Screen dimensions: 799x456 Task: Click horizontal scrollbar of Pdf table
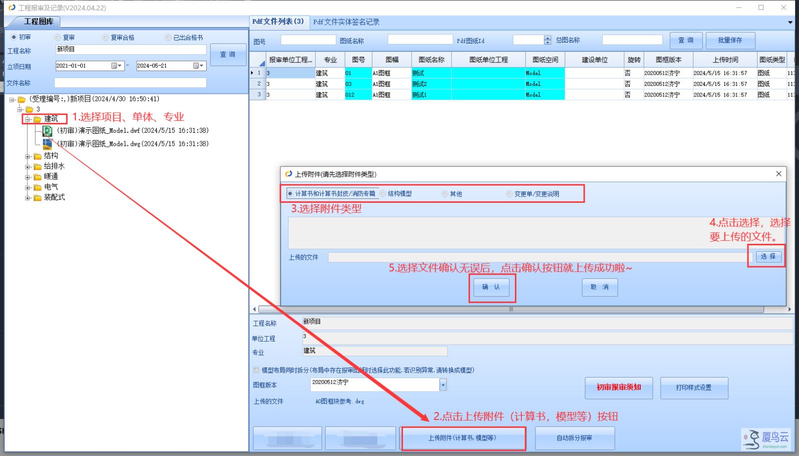(511, 309)
